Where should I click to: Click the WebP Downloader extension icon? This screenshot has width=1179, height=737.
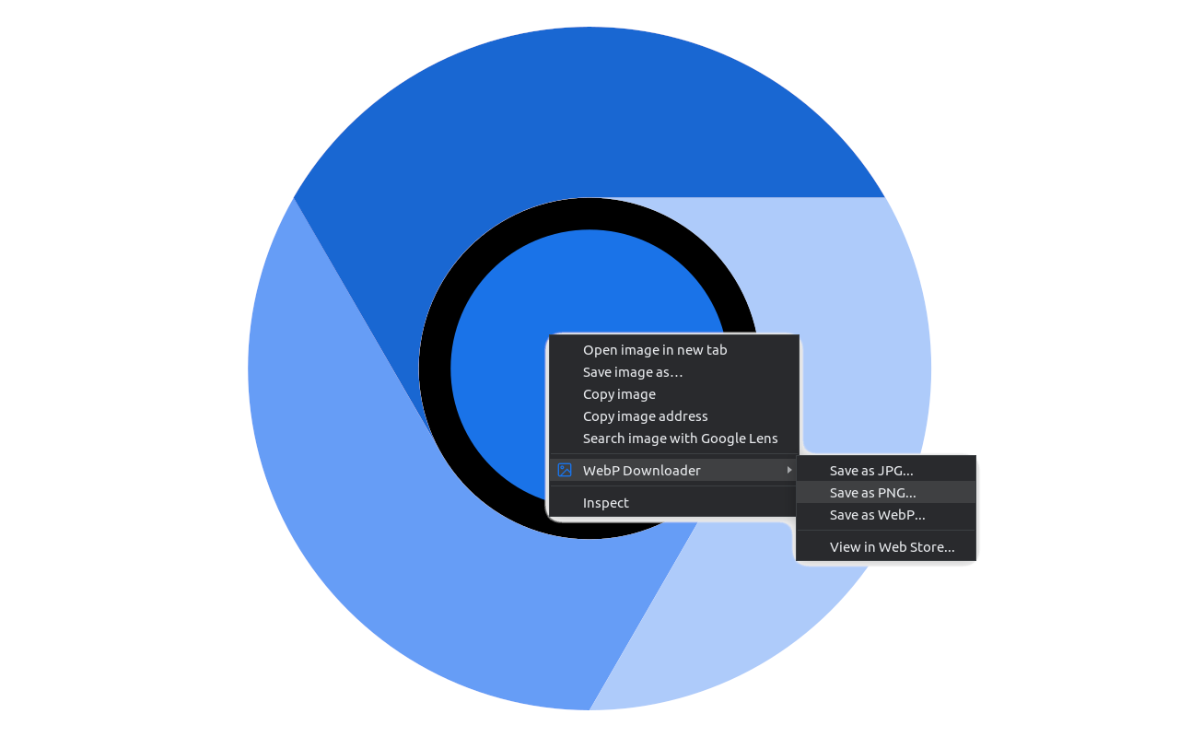(x=565, y=470)
